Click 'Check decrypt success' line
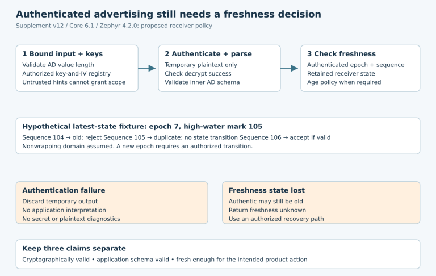Image resolution: width=436 pixels, height=276 pixels. click(198, 73)
